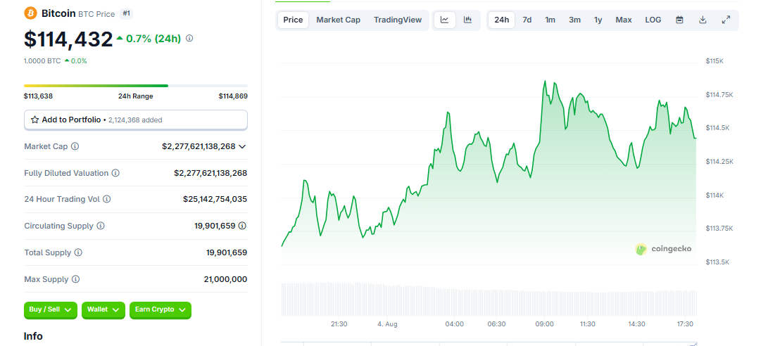
Task: Switch to the Market Cap chart tab
Action: [x=338, y=20]
